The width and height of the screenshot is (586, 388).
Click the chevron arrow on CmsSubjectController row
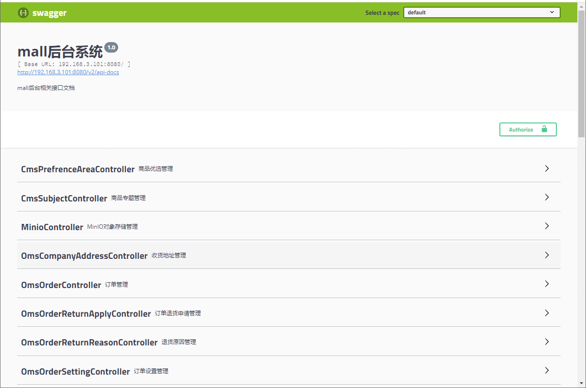coord(547,197)
